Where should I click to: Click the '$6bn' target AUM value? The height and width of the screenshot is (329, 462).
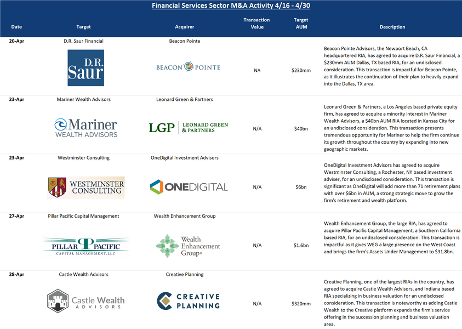301,187
